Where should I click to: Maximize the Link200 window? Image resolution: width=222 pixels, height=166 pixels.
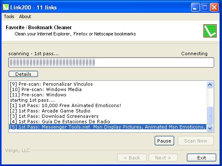205,7
